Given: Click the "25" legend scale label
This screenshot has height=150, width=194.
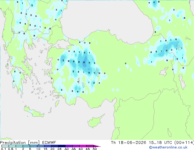Looking at the screenshot, I should click(59, 149).
